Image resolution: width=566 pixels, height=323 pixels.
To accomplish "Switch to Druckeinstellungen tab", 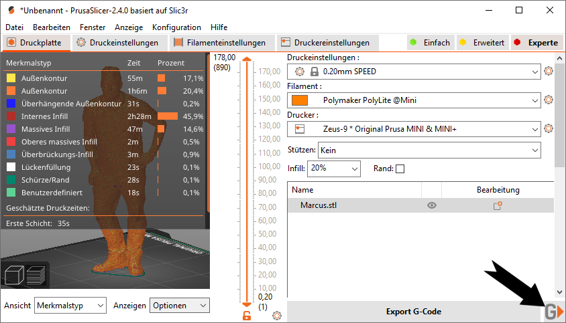I will (120, 43).
